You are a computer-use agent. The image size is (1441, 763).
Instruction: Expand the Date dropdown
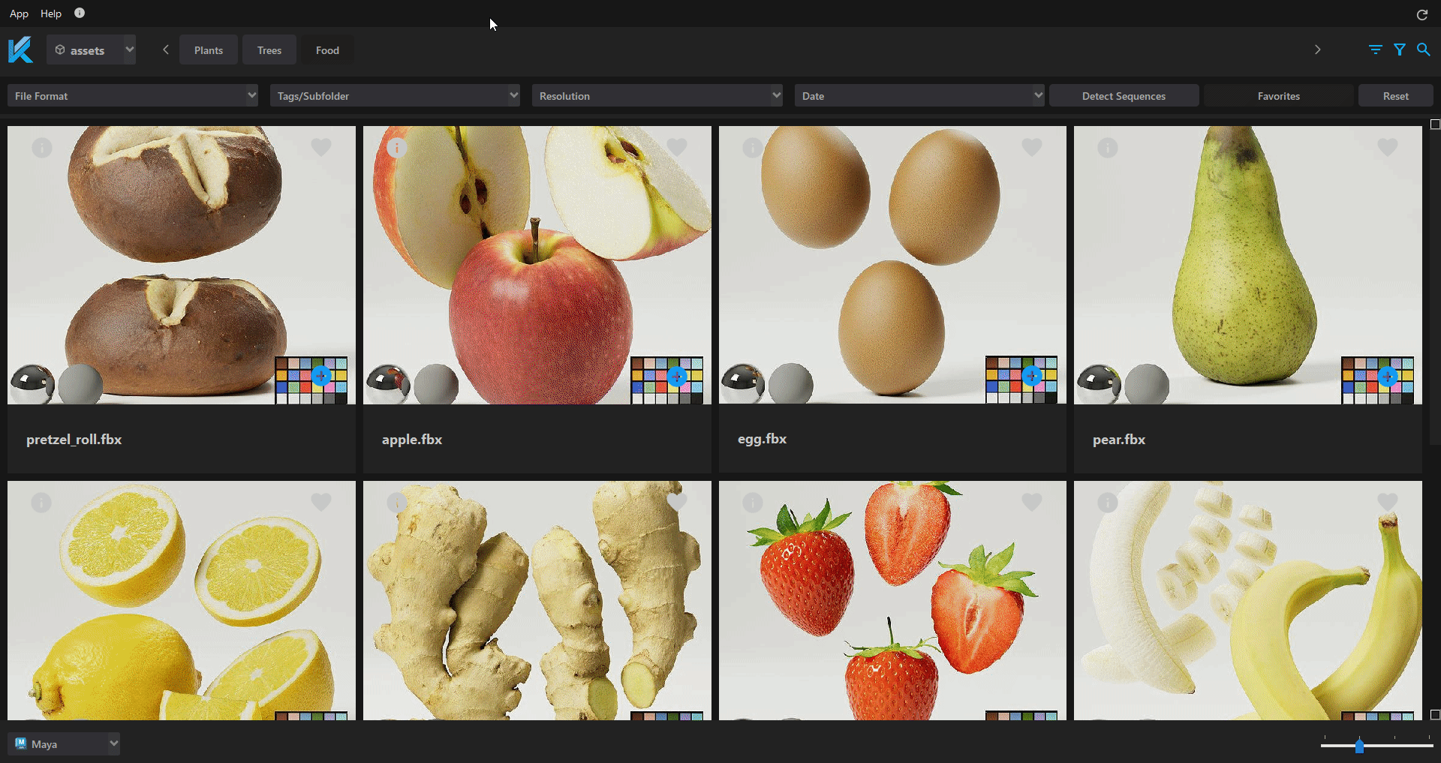coord(919,96)
